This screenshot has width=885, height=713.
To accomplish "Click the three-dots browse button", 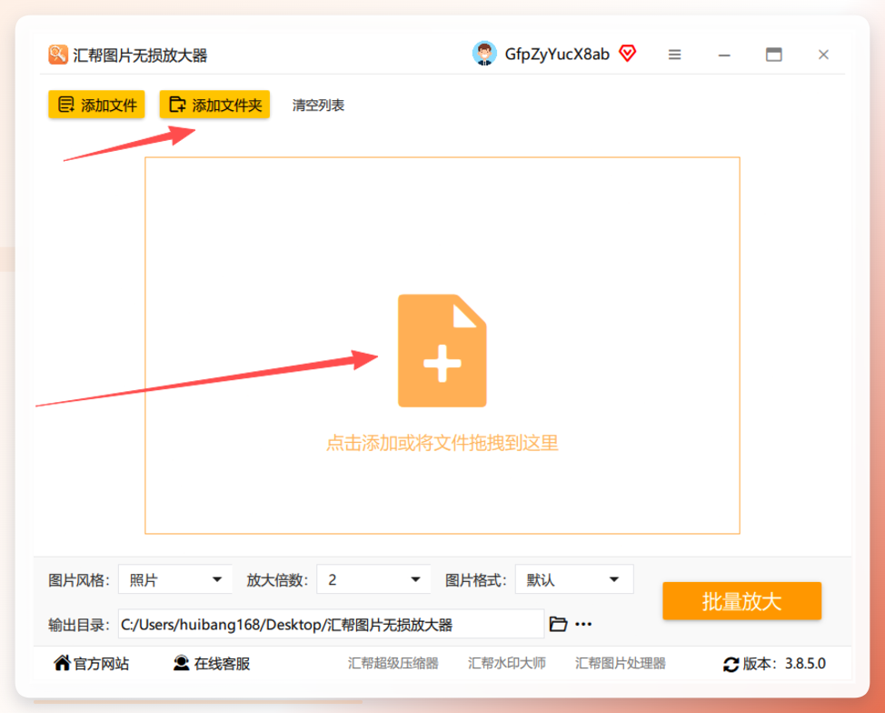I will pyautogui.click(x=583, y=624).
